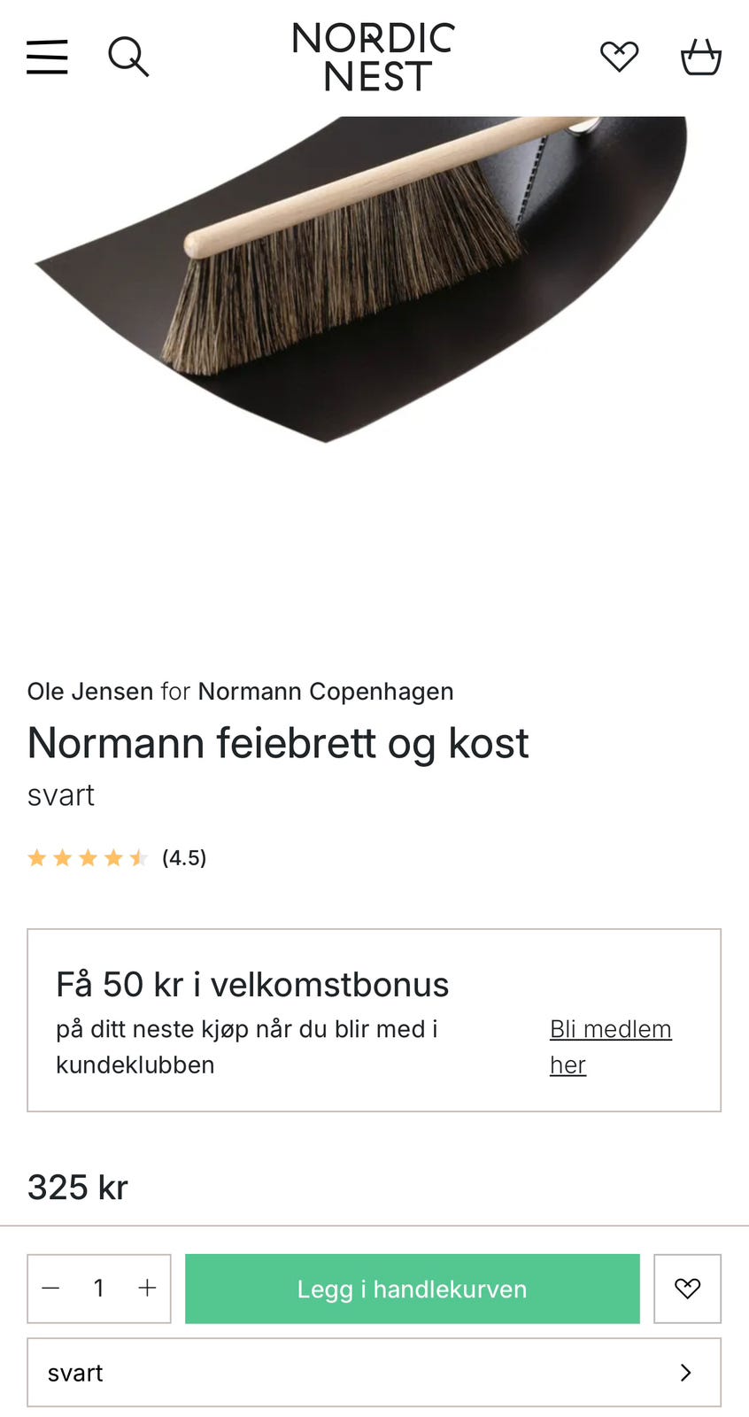
Task: Open the shopping basket icon
Action: tap(700, 57)
